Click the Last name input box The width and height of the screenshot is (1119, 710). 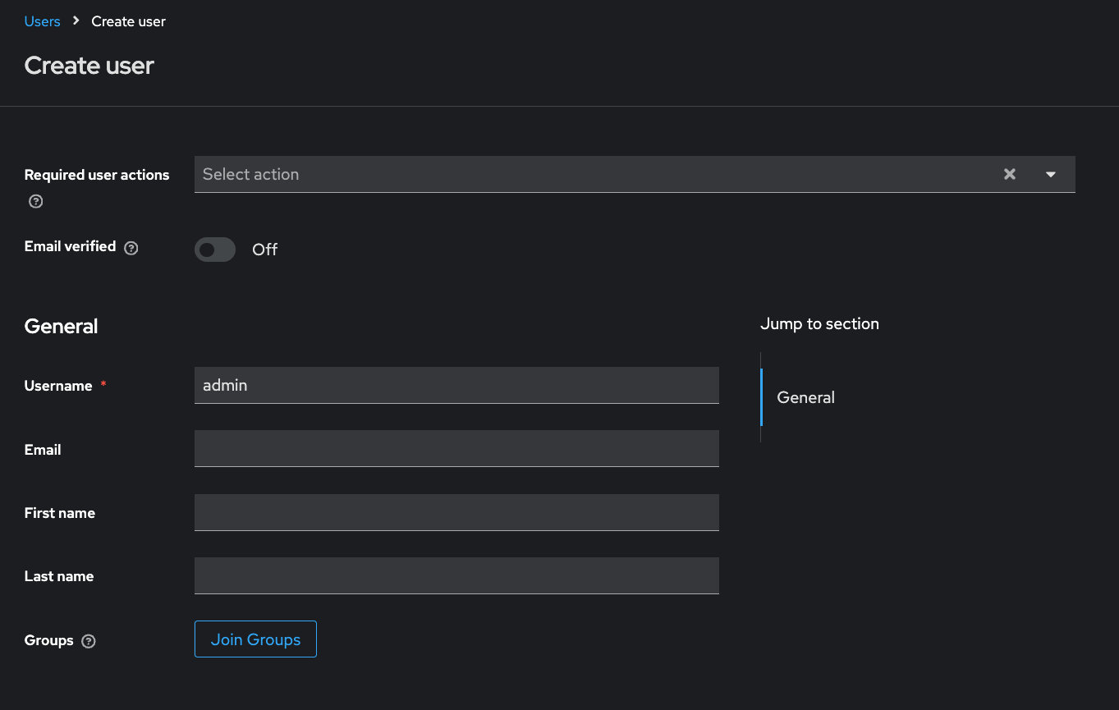click(456, 575)
